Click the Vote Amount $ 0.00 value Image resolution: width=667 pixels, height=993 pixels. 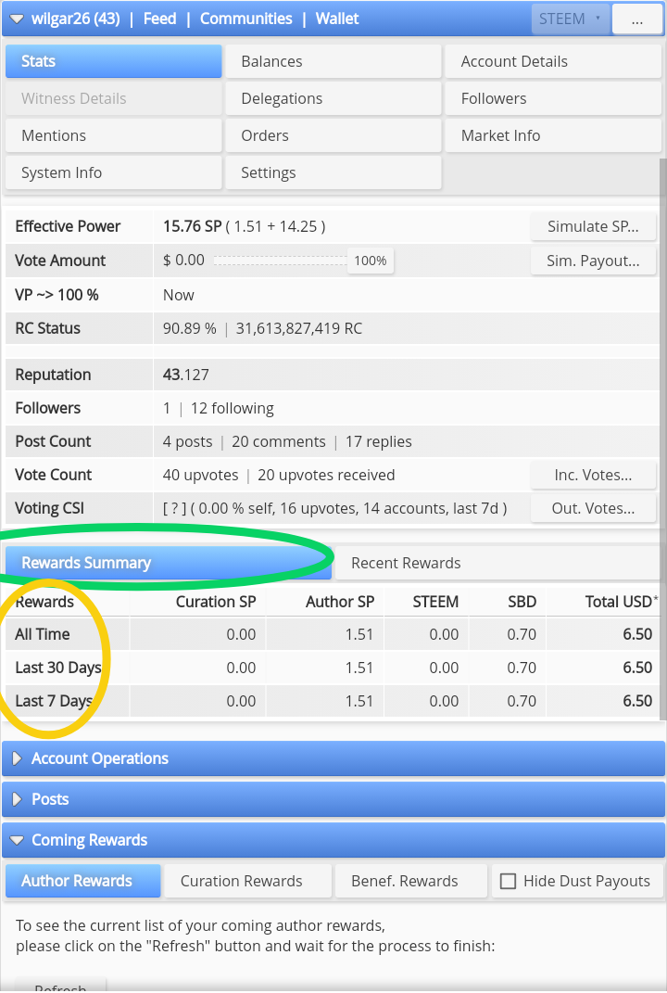coord(183,261)
